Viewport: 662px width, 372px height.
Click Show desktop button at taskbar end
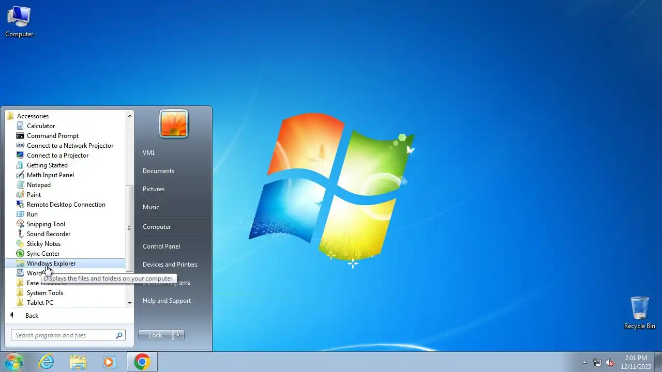click(658, 362)
